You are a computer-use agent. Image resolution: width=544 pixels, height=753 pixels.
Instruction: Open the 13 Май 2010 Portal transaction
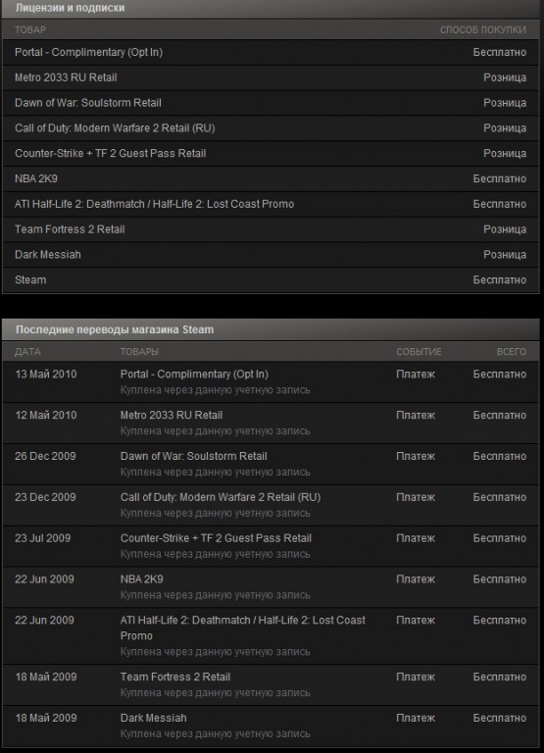(271, 382)
